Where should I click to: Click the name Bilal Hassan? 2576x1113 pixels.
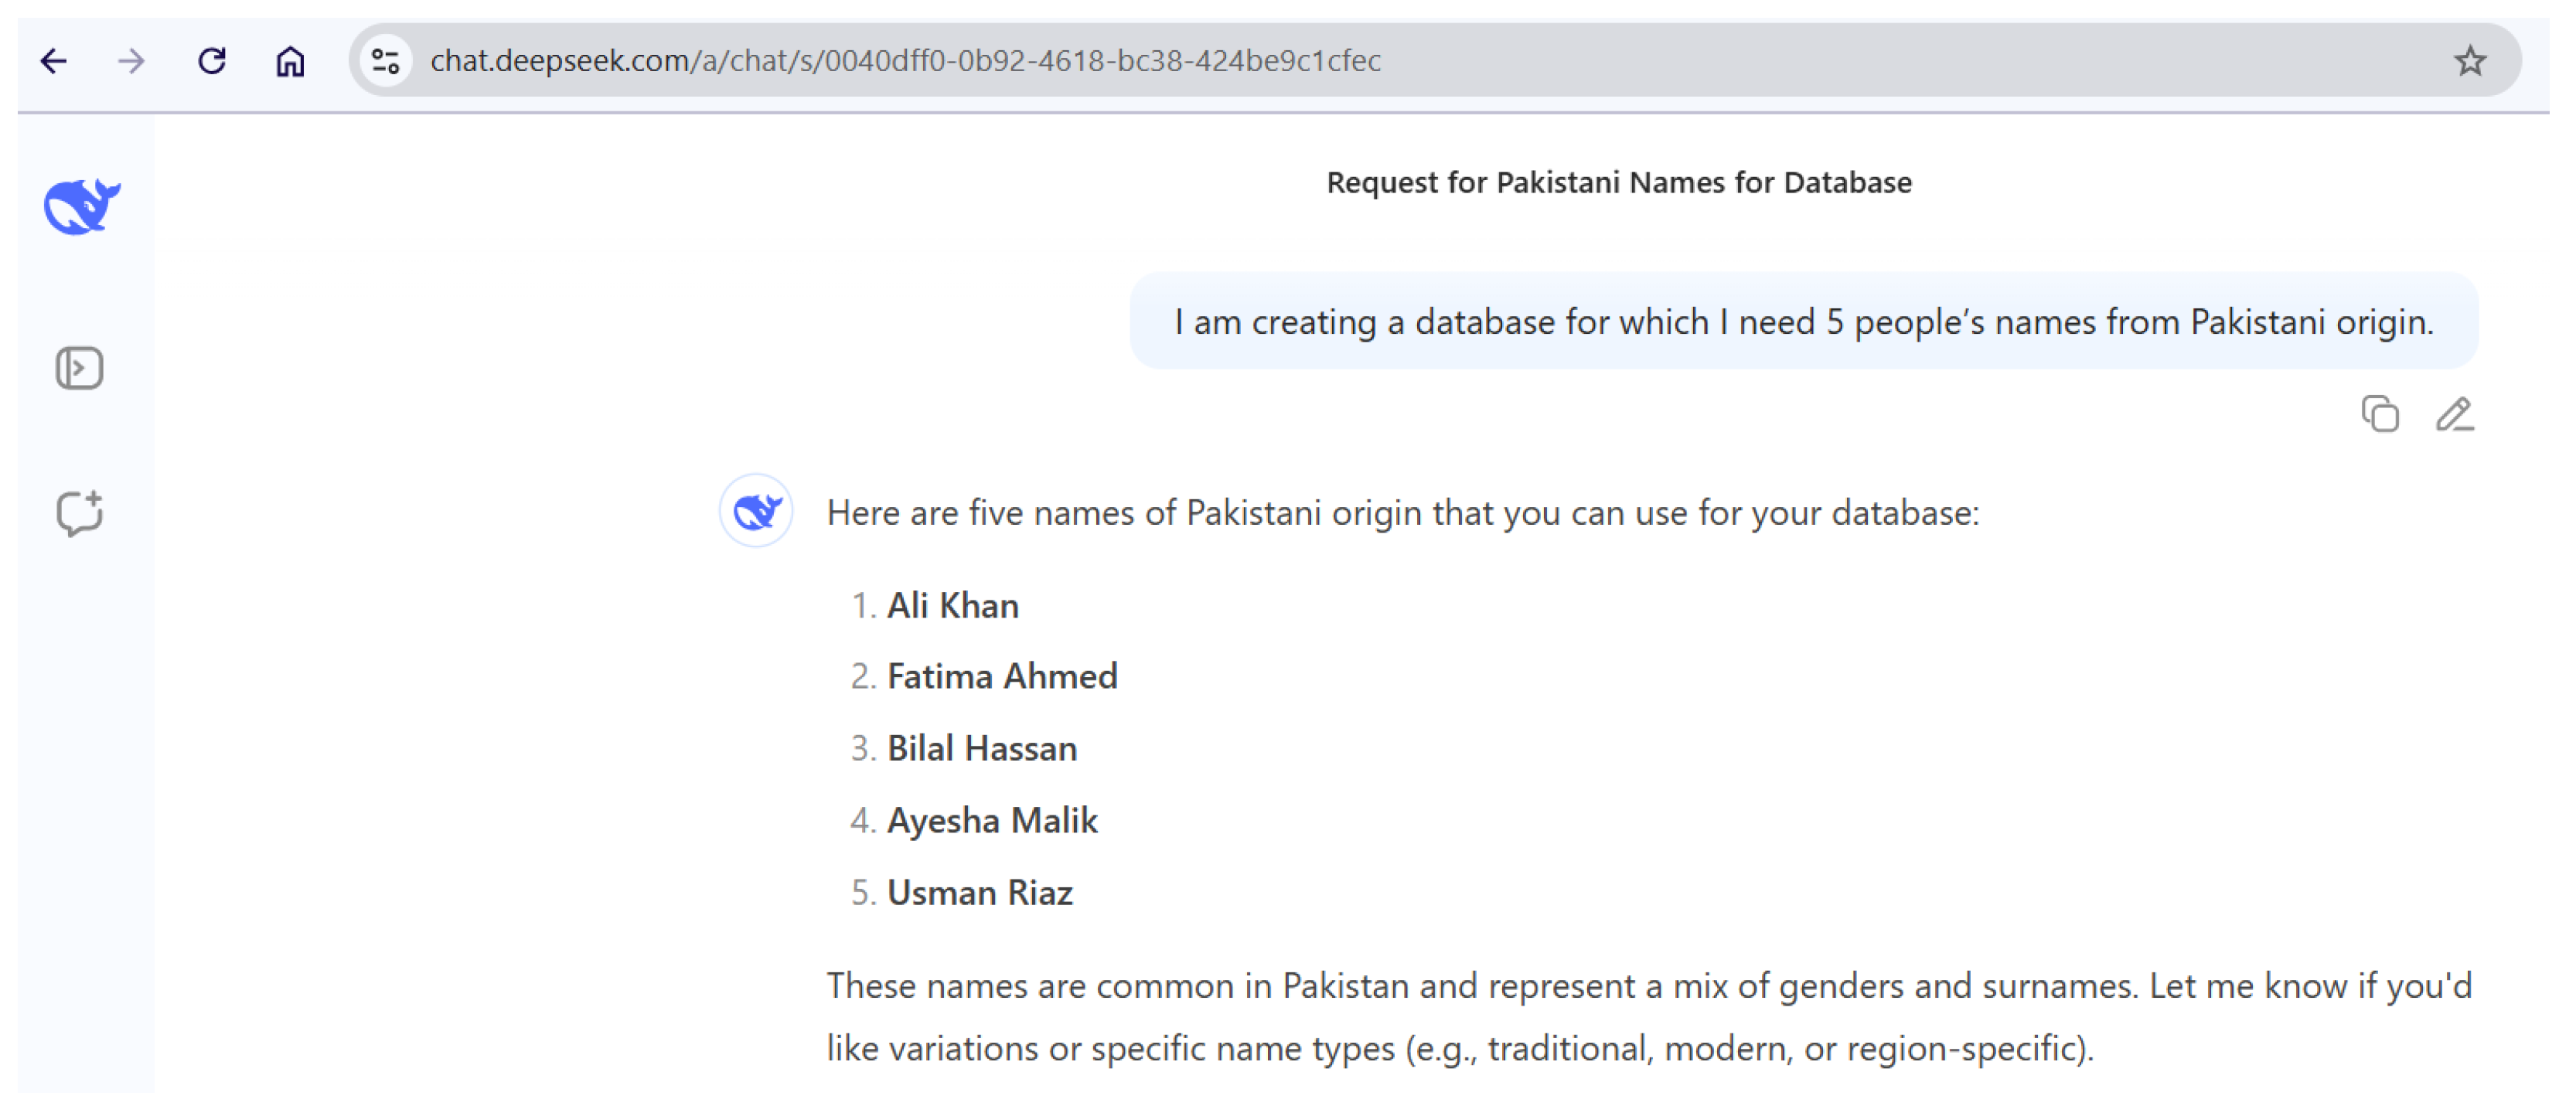click(982, 748)
